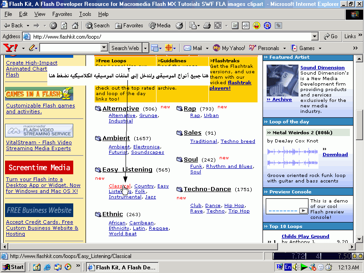The width and height of the screenshot is (364, 273).
Task: Click the Alternative folder icon
Action: (98, 108)
